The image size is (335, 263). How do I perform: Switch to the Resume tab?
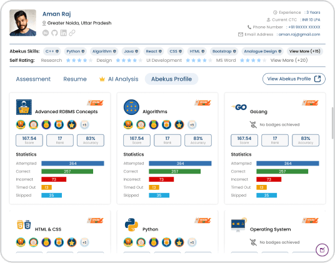coord(75,79)
